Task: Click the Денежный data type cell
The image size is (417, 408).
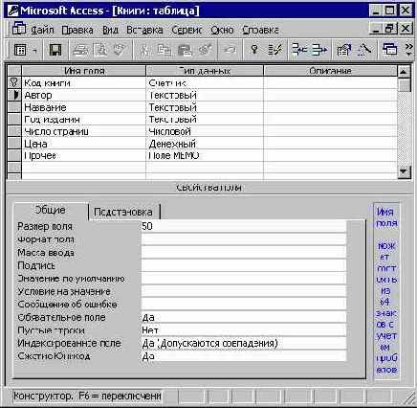Action: tap(205, 144)
